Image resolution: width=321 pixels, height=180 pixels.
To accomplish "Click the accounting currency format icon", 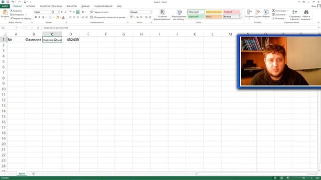I will [132, 17].
